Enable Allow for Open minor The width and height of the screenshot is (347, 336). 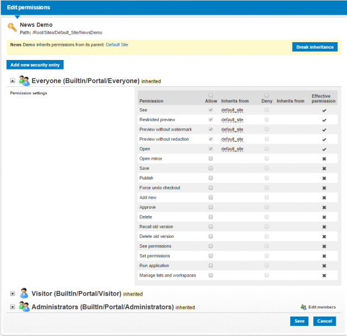[x=211, y=159]
